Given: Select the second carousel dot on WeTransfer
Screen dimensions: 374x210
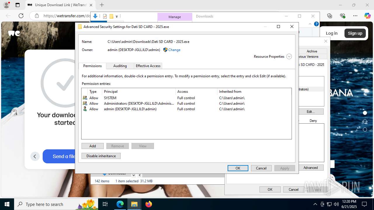Looking at the screenshot, I should pyautogui.click(x=365, y=121).
